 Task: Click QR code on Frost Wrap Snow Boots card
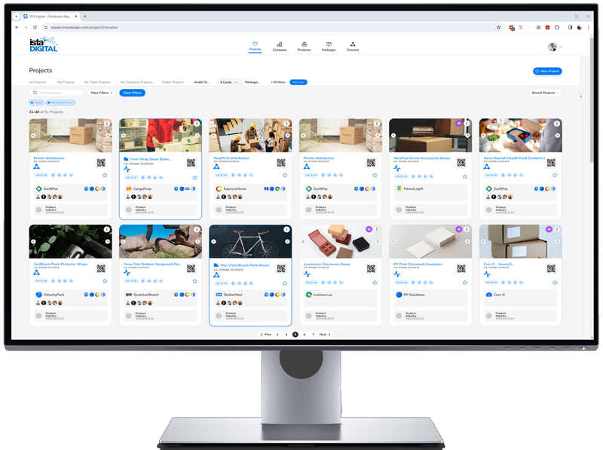click(191, 162)
